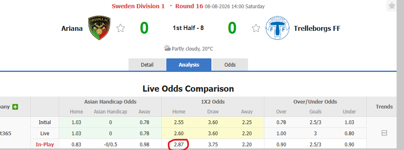Click the partly cloudy weather icon

pos(167,48)
